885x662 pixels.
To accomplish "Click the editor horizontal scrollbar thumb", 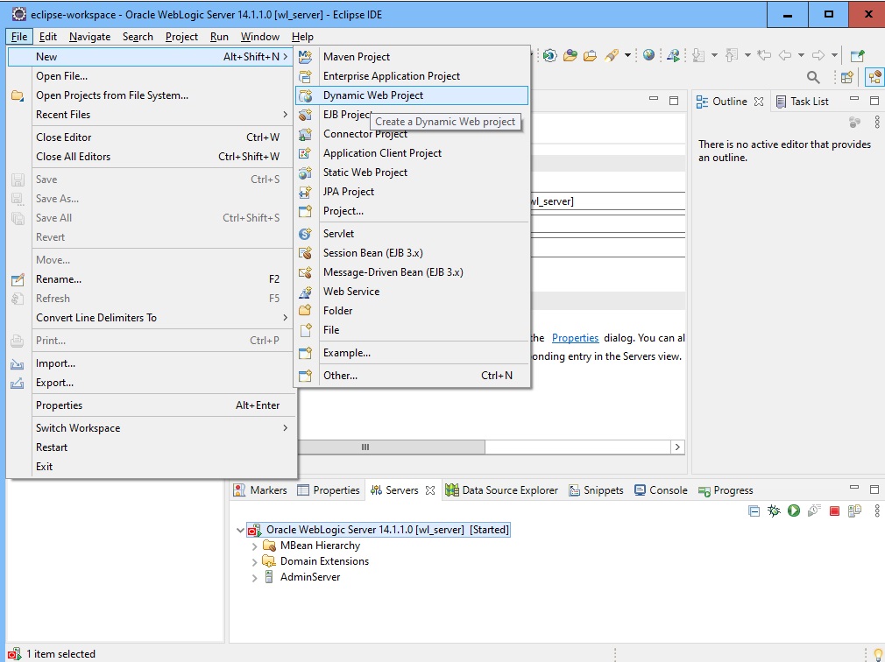I will tap(391, 447).
